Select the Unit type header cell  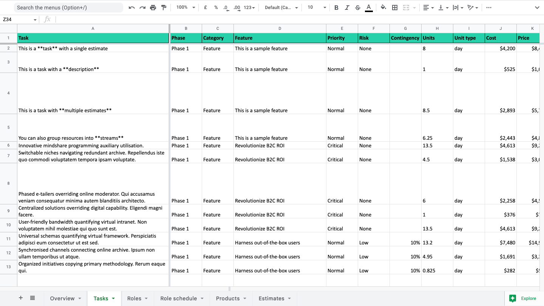pos(469,38)
